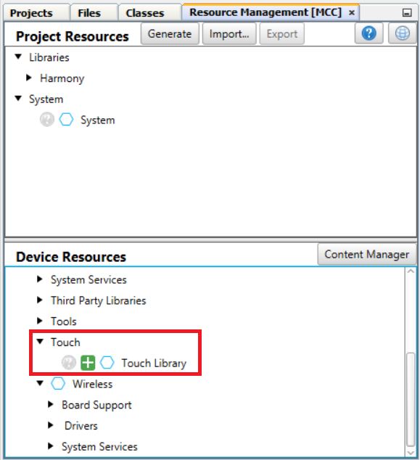
Task: Add Touch Library with green plus icon
Action: click(88, 363)
